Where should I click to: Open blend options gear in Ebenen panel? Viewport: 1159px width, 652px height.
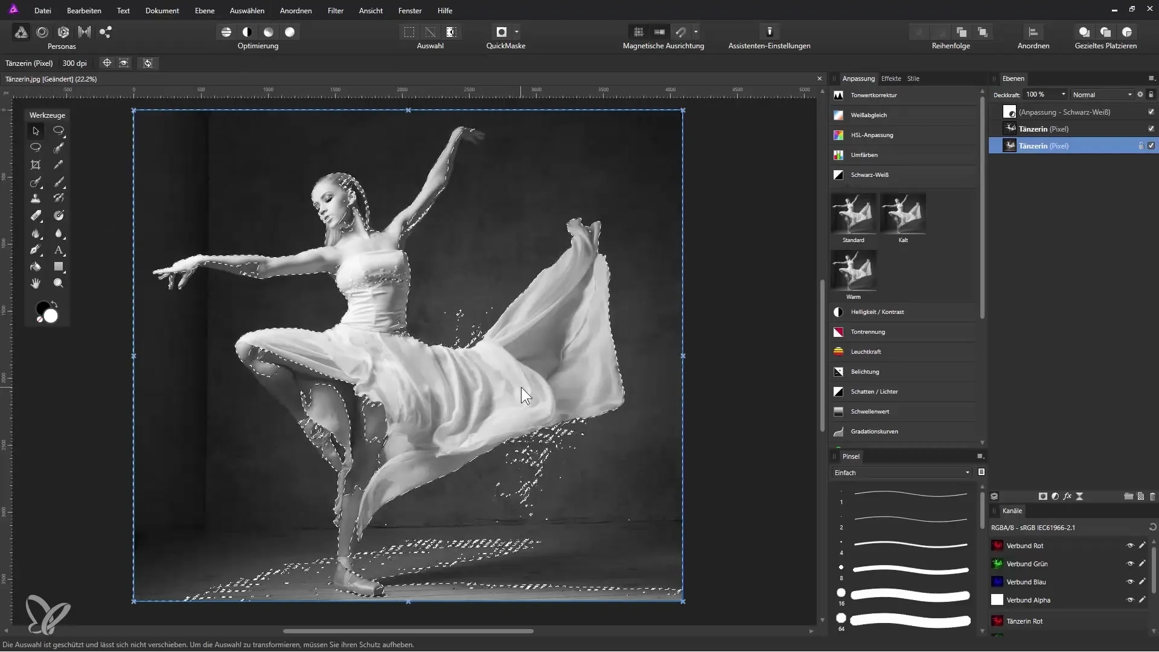click(x=1140, y=95)
